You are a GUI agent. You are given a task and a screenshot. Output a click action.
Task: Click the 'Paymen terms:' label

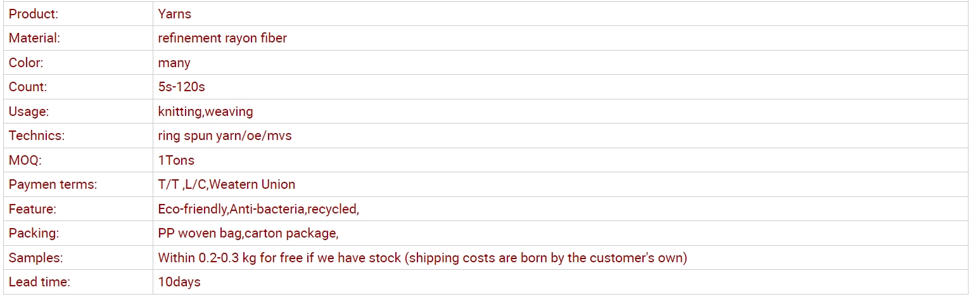tap(53, 184)
